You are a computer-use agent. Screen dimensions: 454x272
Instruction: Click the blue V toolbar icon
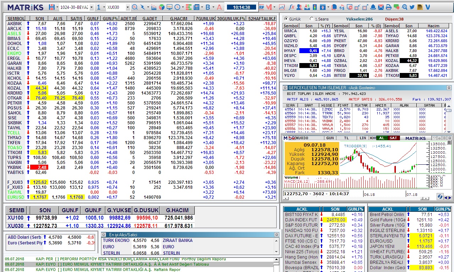pyautogui.click(x=428, y=7)
